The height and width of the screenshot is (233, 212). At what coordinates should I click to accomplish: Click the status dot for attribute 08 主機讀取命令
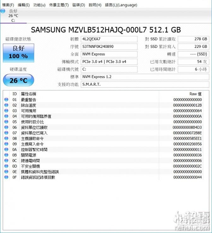[x=6, y=138]
